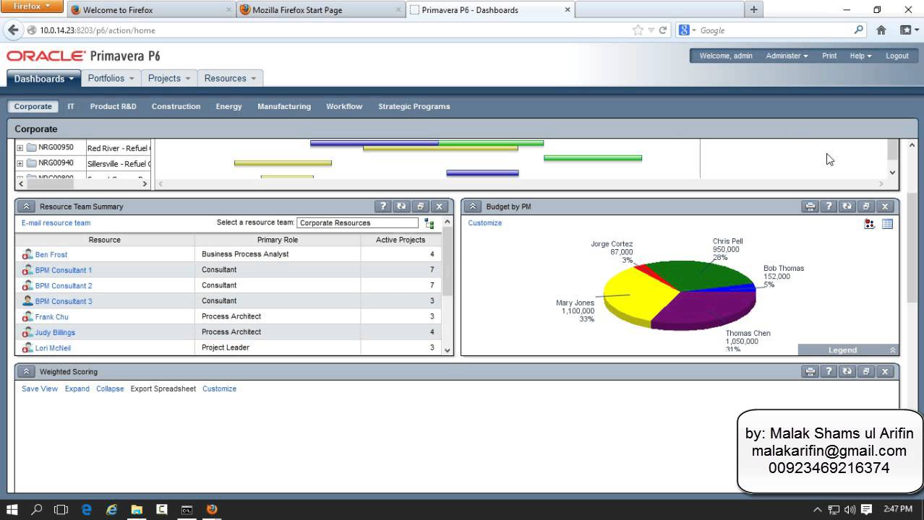Log out using the Logout button
924x520 pixels.
(x=897, y=56)
